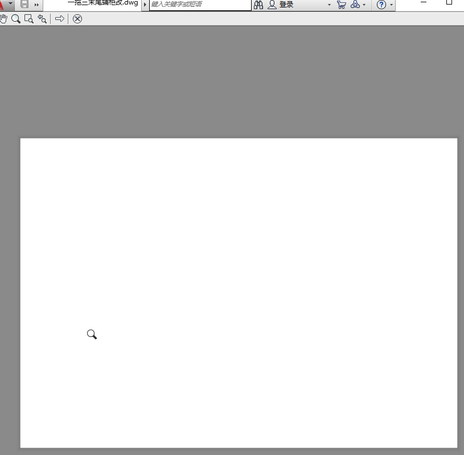The image size is (464, 455).
Task: Click the .dwg file name in the title bar
Action: pos(103,3)
